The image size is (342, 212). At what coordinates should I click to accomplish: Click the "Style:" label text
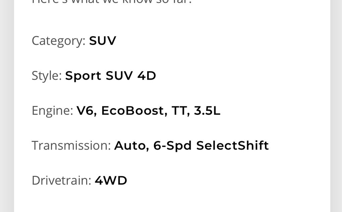[47, 76]
